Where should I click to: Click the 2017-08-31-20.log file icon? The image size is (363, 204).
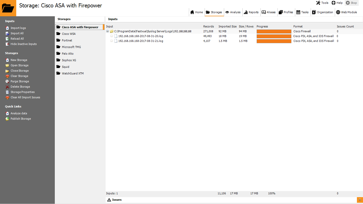(116, 36)
